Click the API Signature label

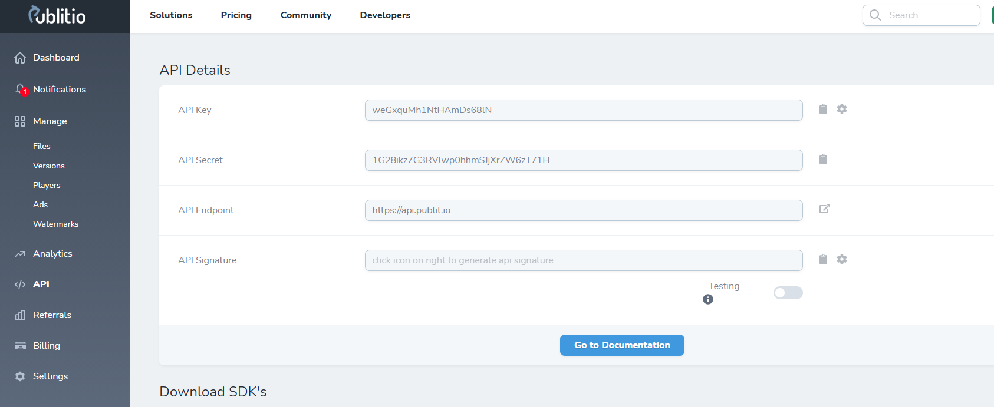(x=207, y=260)
